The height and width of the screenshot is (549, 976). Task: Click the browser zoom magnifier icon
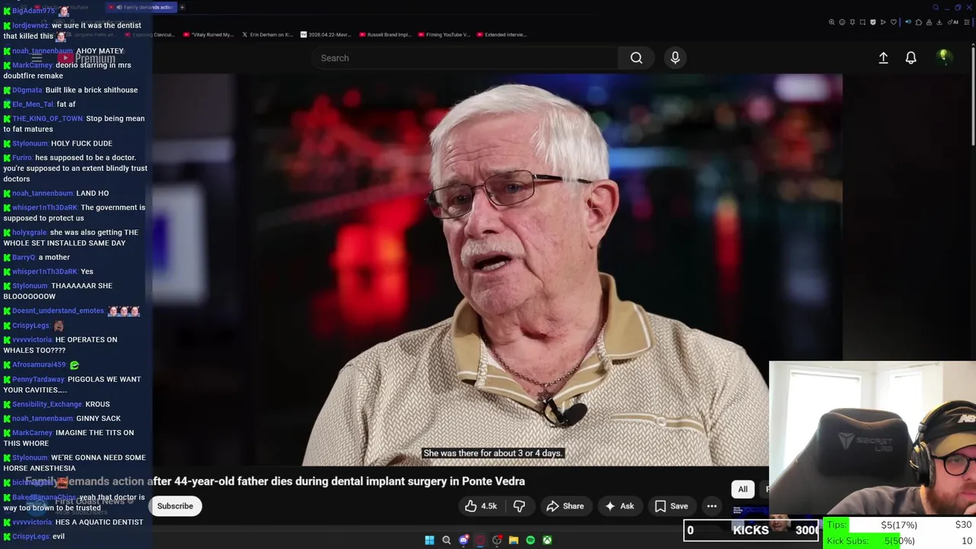832,22
